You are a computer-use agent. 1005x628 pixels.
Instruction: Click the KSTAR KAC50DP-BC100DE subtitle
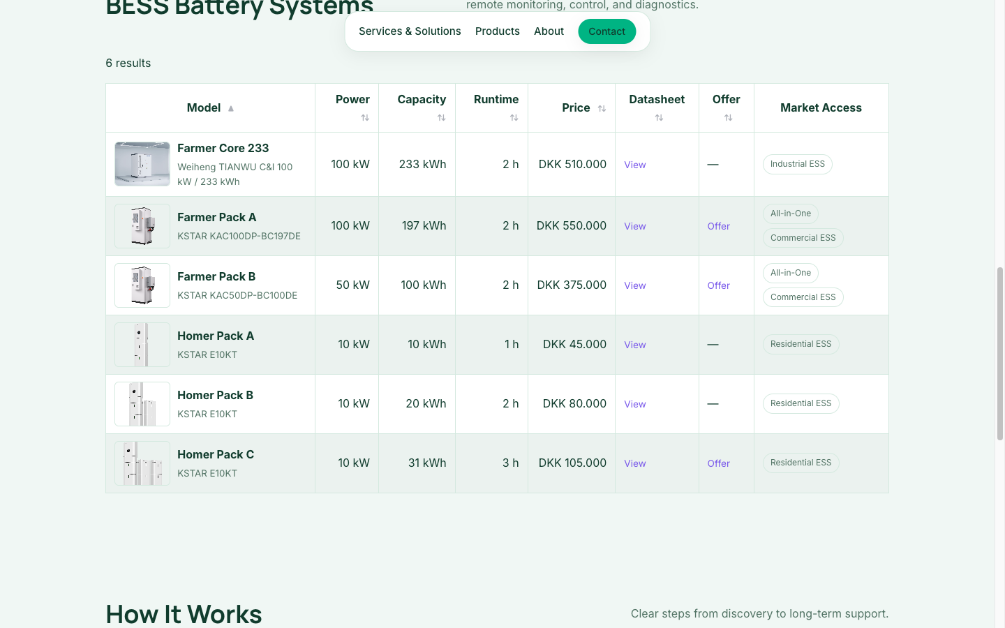point(237,295)
